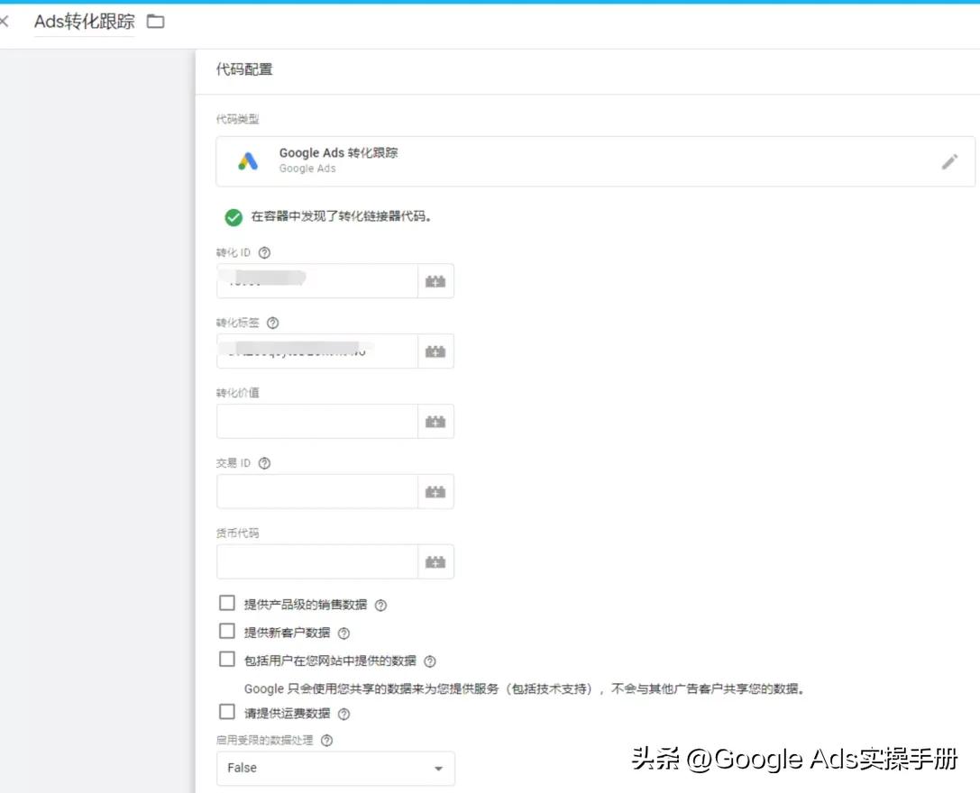Open variable picker for 转化 ID field
980x793 pixels.
tap(436, 280)
